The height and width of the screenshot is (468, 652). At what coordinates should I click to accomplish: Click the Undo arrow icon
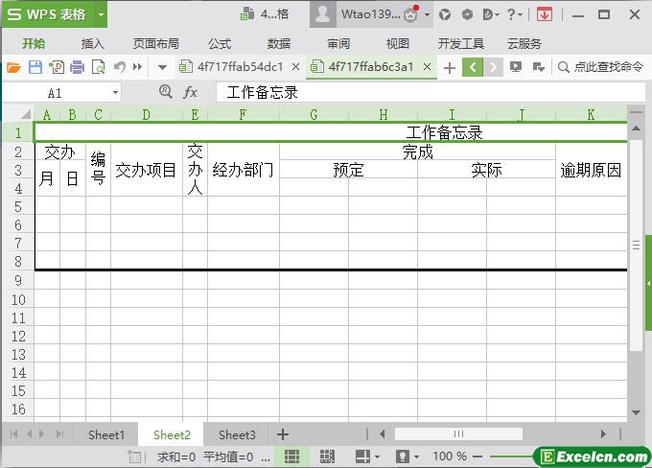(x=120, y=67)
